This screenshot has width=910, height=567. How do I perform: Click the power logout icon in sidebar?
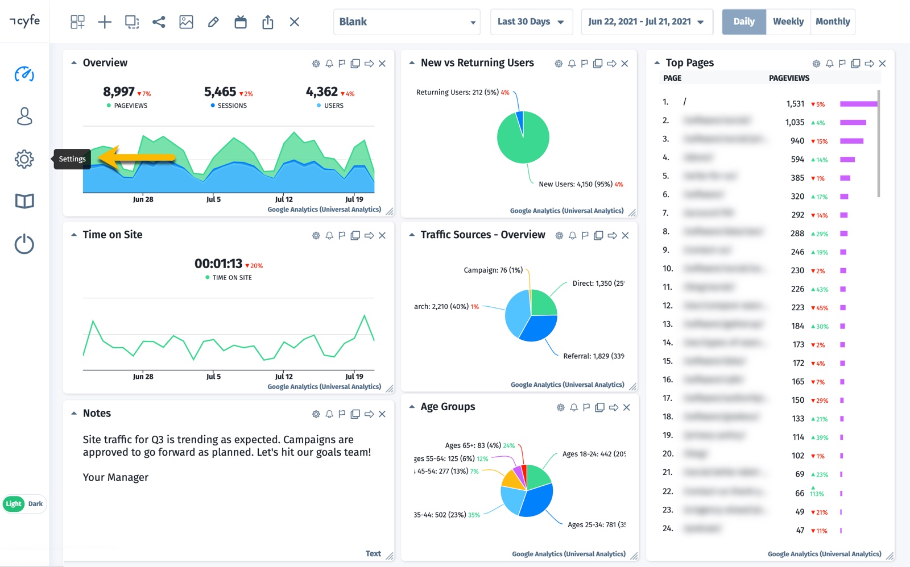coord(24,244)
